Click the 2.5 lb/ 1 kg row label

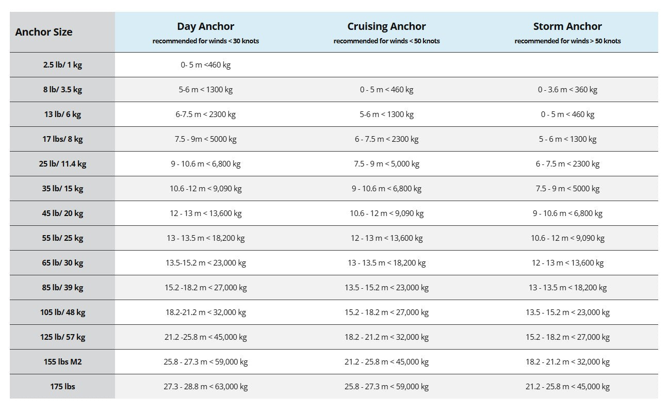(x=62, y=65)
